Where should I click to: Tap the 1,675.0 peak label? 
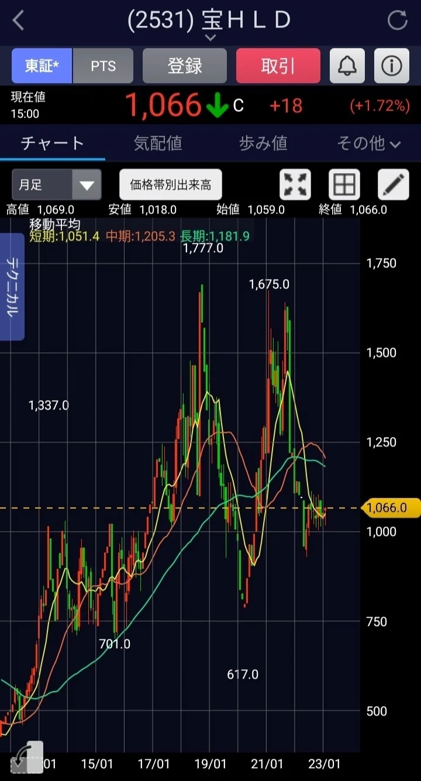[269, 284]
